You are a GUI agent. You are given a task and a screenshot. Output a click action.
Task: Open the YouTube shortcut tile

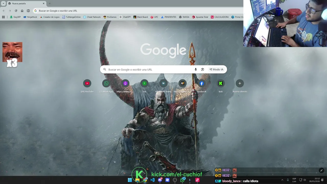[87, 86]
